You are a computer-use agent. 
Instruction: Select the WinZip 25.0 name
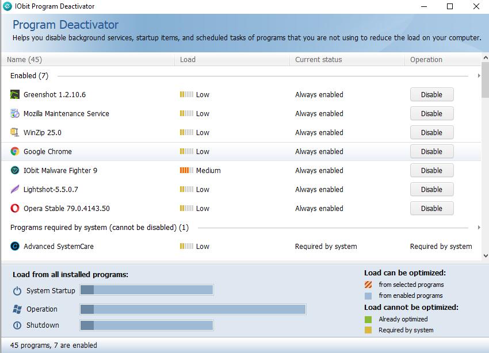pos(43,132)
